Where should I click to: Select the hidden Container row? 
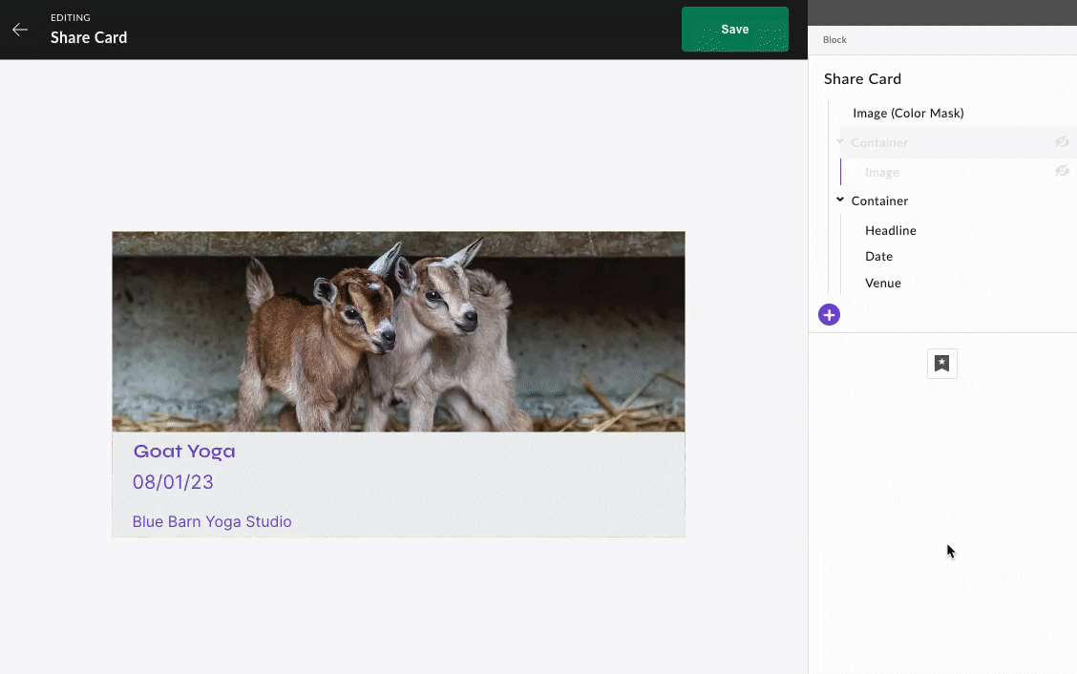tap(958, 142)
